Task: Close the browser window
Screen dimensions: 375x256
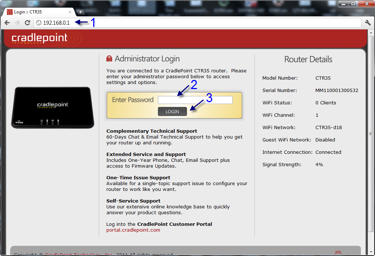Action: (366, 4)
